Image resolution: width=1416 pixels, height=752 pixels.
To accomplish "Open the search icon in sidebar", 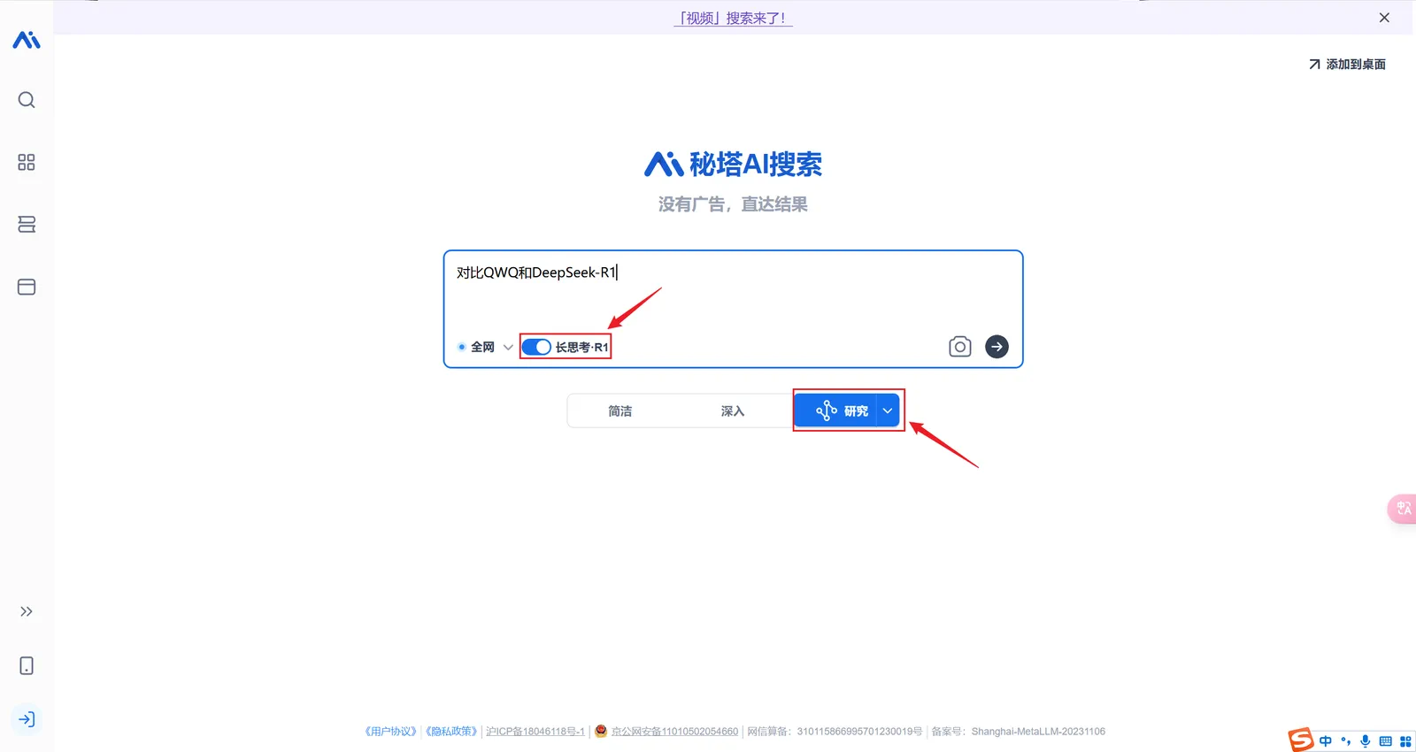I will pos(27,100).
